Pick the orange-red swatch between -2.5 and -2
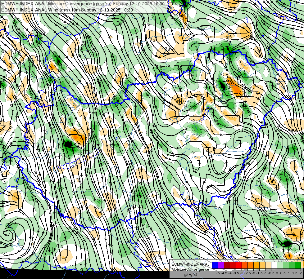 [x=245, y=265]
